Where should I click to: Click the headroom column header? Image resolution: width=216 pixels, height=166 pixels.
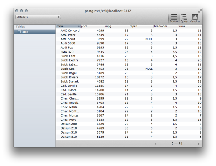166,26
